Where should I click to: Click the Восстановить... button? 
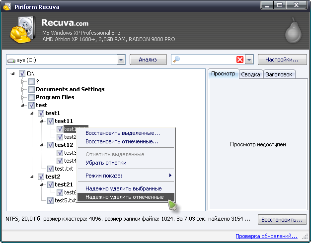[x=282, y=220]
